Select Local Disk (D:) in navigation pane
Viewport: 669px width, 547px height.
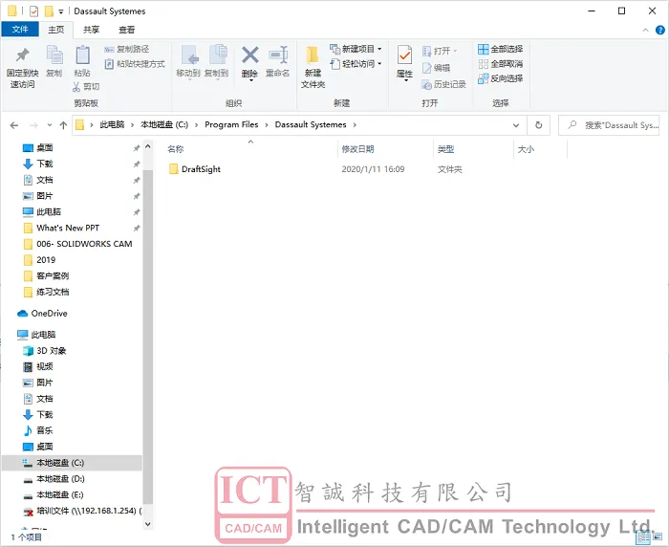[x=60, y=478]
